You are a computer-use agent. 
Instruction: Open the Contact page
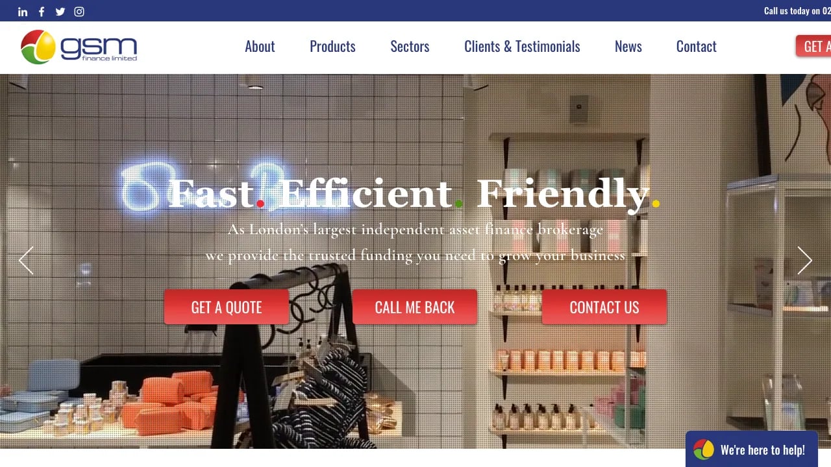click(x=697, y=47)
